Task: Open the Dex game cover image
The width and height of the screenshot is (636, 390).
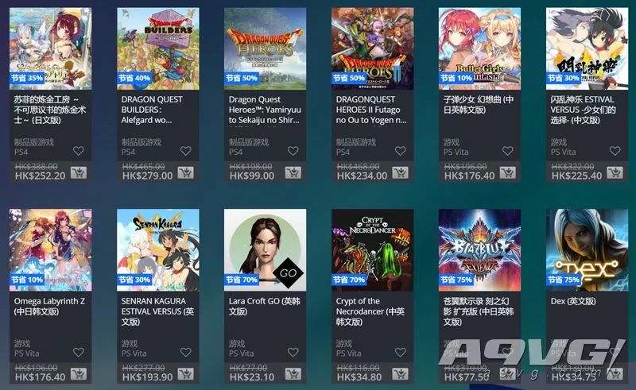Action: [x=587, y=250]
